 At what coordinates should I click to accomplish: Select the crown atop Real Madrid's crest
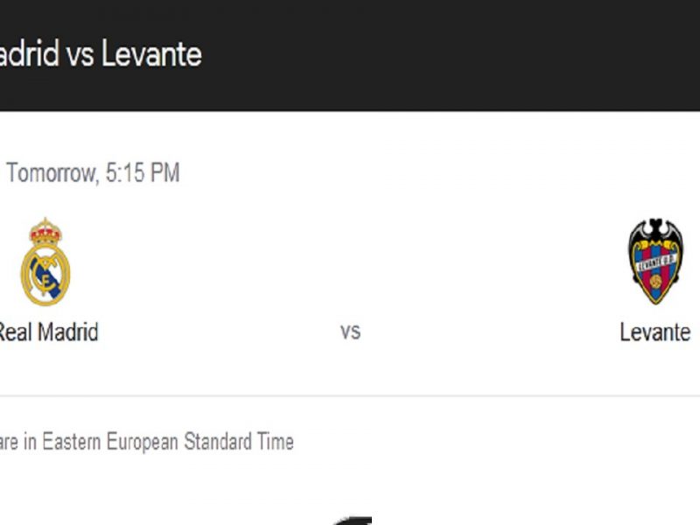point(45,231)
